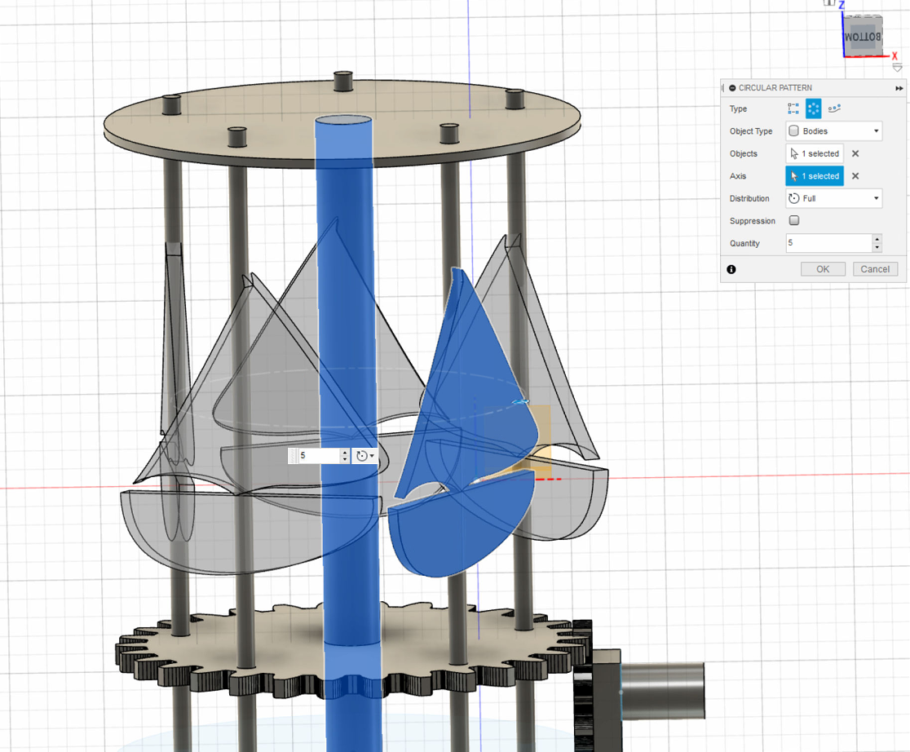Clear the Axis selection with its X icon
The image size is (910, 752).
pos(855,176)
